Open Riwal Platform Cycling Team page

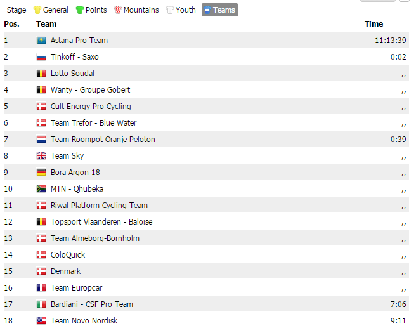(99, 205)
